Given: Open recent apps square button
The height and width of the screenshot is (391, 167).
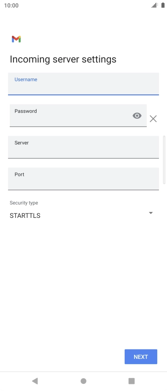Looking at the screenshot, I should click(131, 381).
